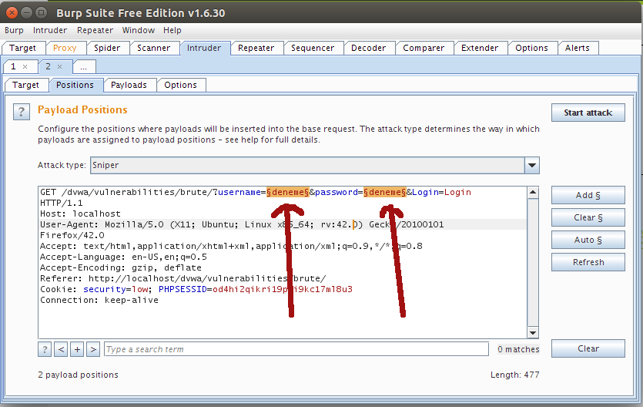Switch to the Comparer tab
The height and width of the screenshot is (407, 643).
point(424,48)
